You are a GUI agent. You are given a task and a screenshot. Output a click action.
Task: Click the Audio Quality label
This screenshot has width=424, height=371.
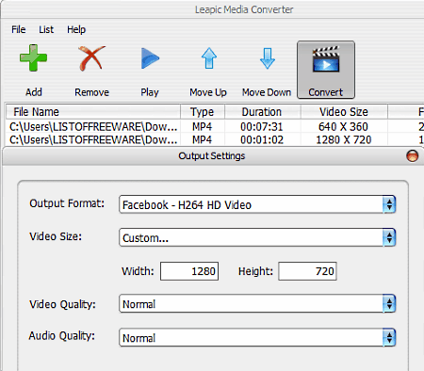[x=62, y=336]
